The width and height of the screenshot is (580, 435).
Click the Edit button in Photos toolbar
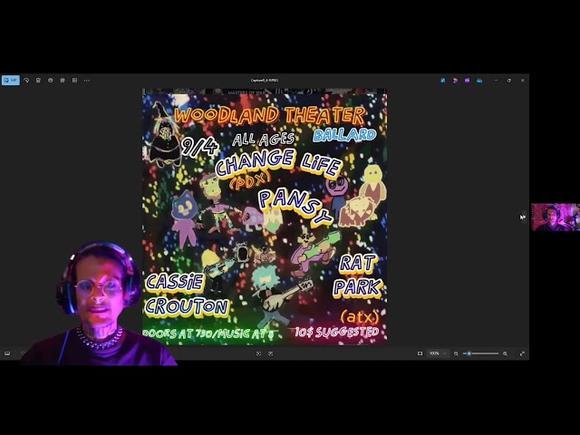pos(11,81)
